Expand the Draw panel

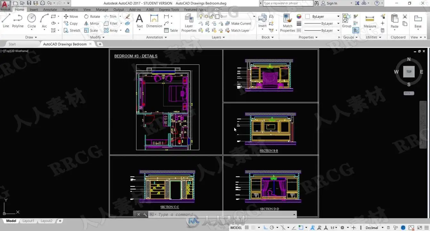(31, 37)
